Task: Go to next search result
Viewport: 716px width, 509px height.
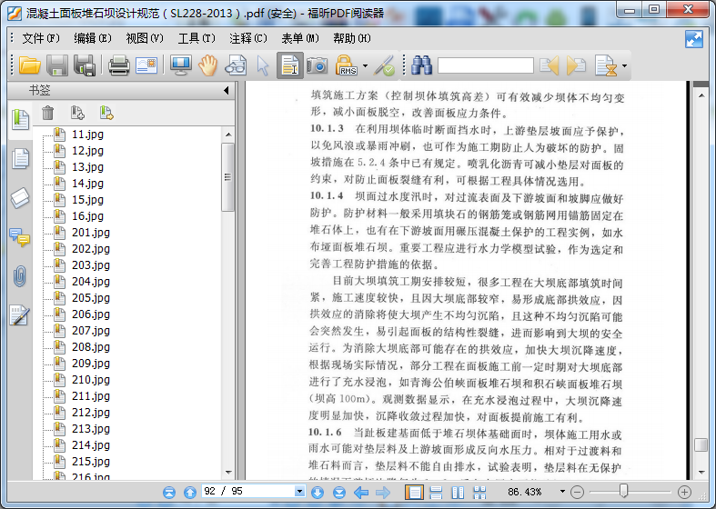Action: (576, 65)
